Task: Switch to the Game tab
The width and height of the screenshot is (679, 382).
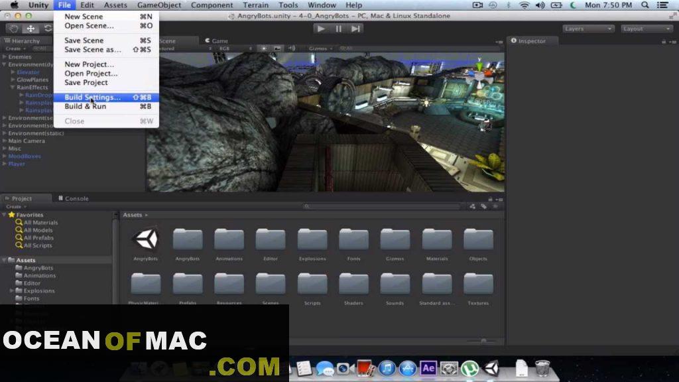Action: [x=217, y=40]
